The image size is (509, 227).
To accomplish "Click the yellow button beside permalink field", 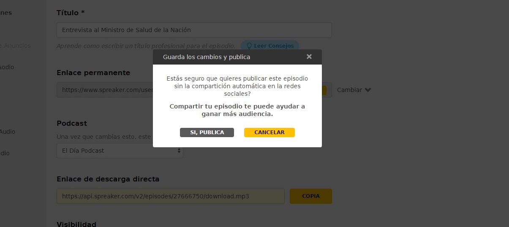I will click(324, 90).
